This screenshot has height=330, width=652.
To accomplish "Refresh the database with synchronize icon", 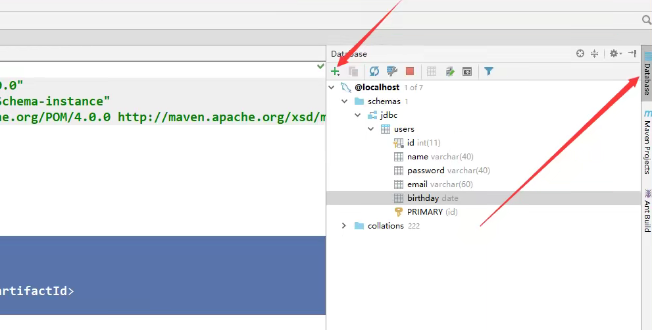I will [374, 72].
